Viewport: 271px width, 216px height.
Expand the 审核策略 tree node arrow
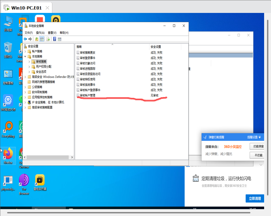pyautogui.click(x=29, y=62)
